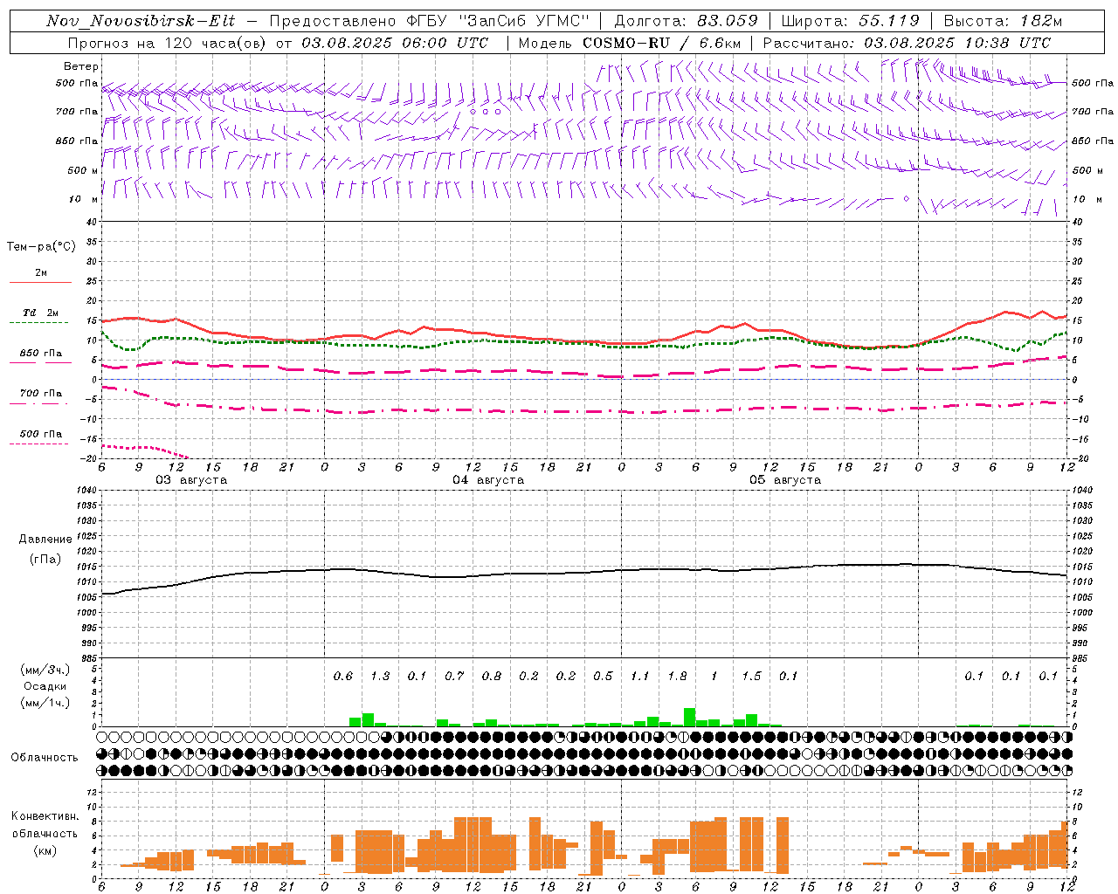1118x894 pixels.
Task: Click the "Ветер" wind panel label
Action: point(81,66)
